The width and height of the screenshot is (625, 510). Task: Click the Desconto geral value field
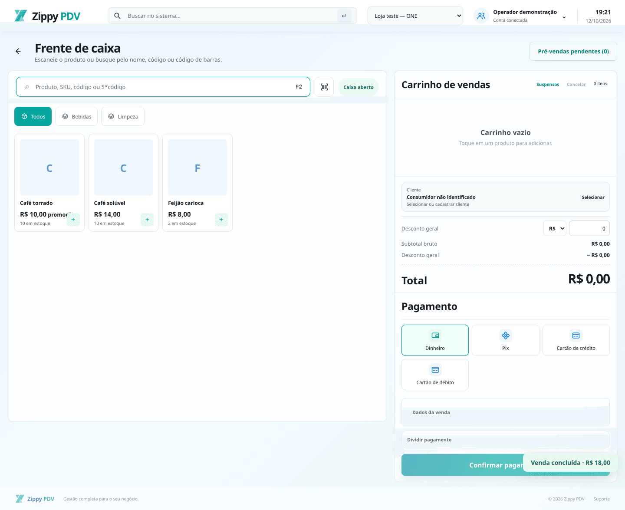[589, 228]
